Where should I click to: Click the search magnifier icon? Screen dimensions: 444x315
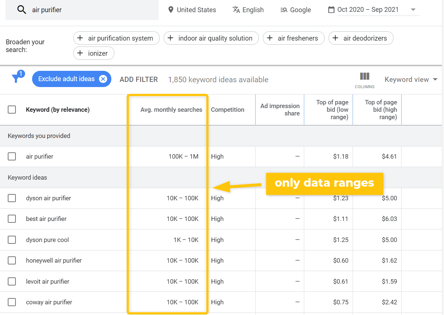pos(22,10)
